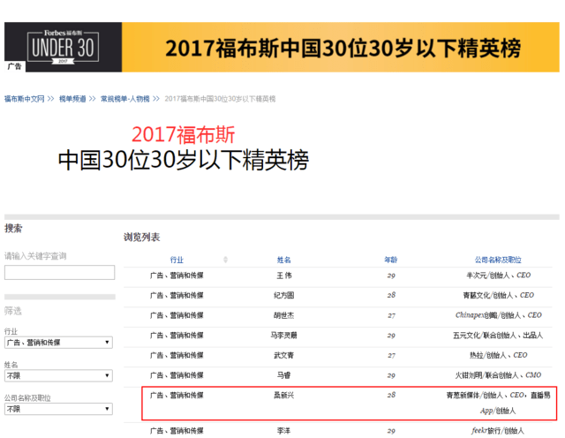Select the name 胡世杰 in table

click(x=284, y=315)
